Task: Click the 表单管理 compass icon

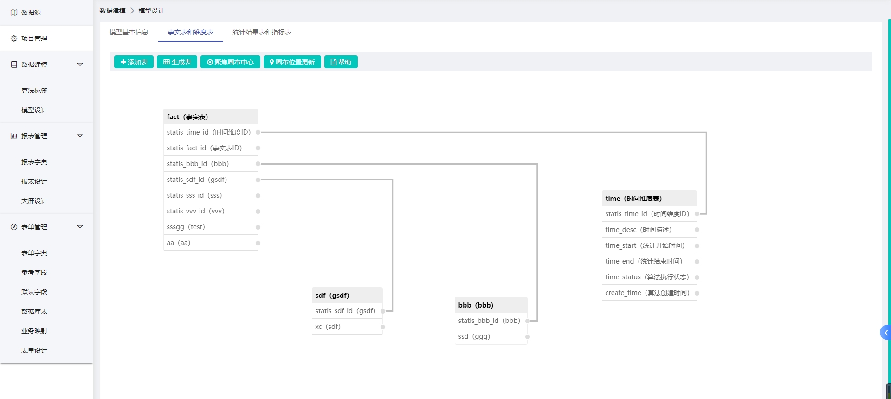Action: [x=14, y=227]
